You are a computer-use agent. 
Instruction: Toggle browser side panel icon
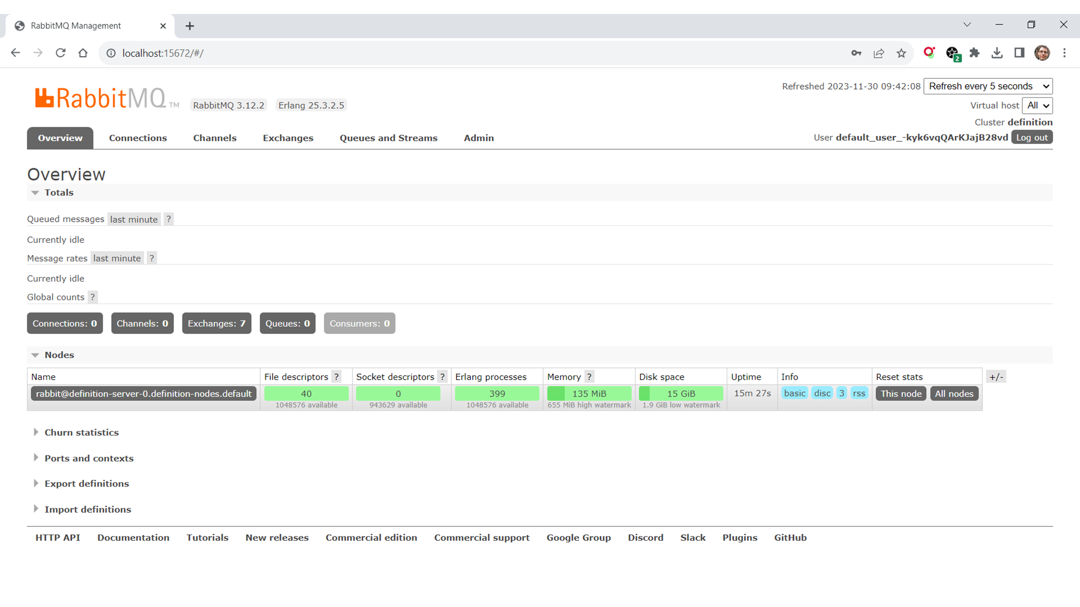click(1019, 53)
